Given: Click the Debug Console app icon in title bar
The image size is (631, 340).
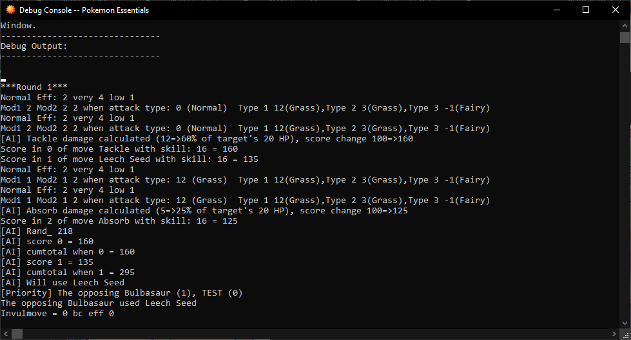Looking at the screenshot, I should [x=10, y=10].
